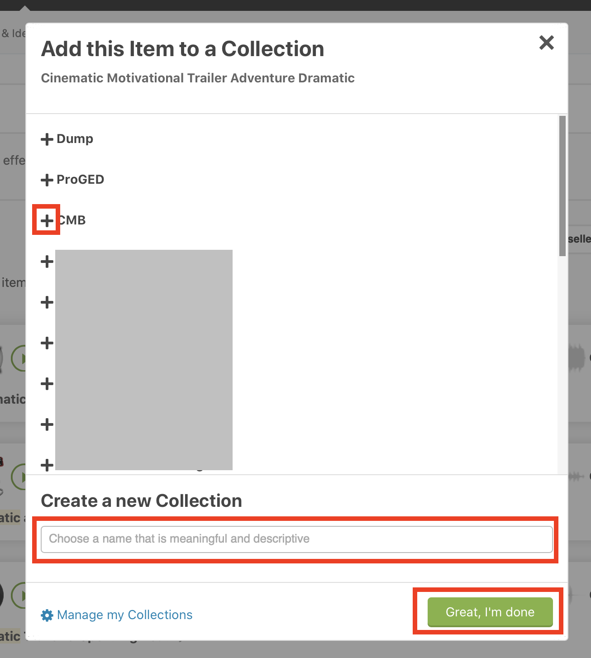Click the plus icon beside CMB
Viewport: 591px width, 658px height.
coord(47,221)
